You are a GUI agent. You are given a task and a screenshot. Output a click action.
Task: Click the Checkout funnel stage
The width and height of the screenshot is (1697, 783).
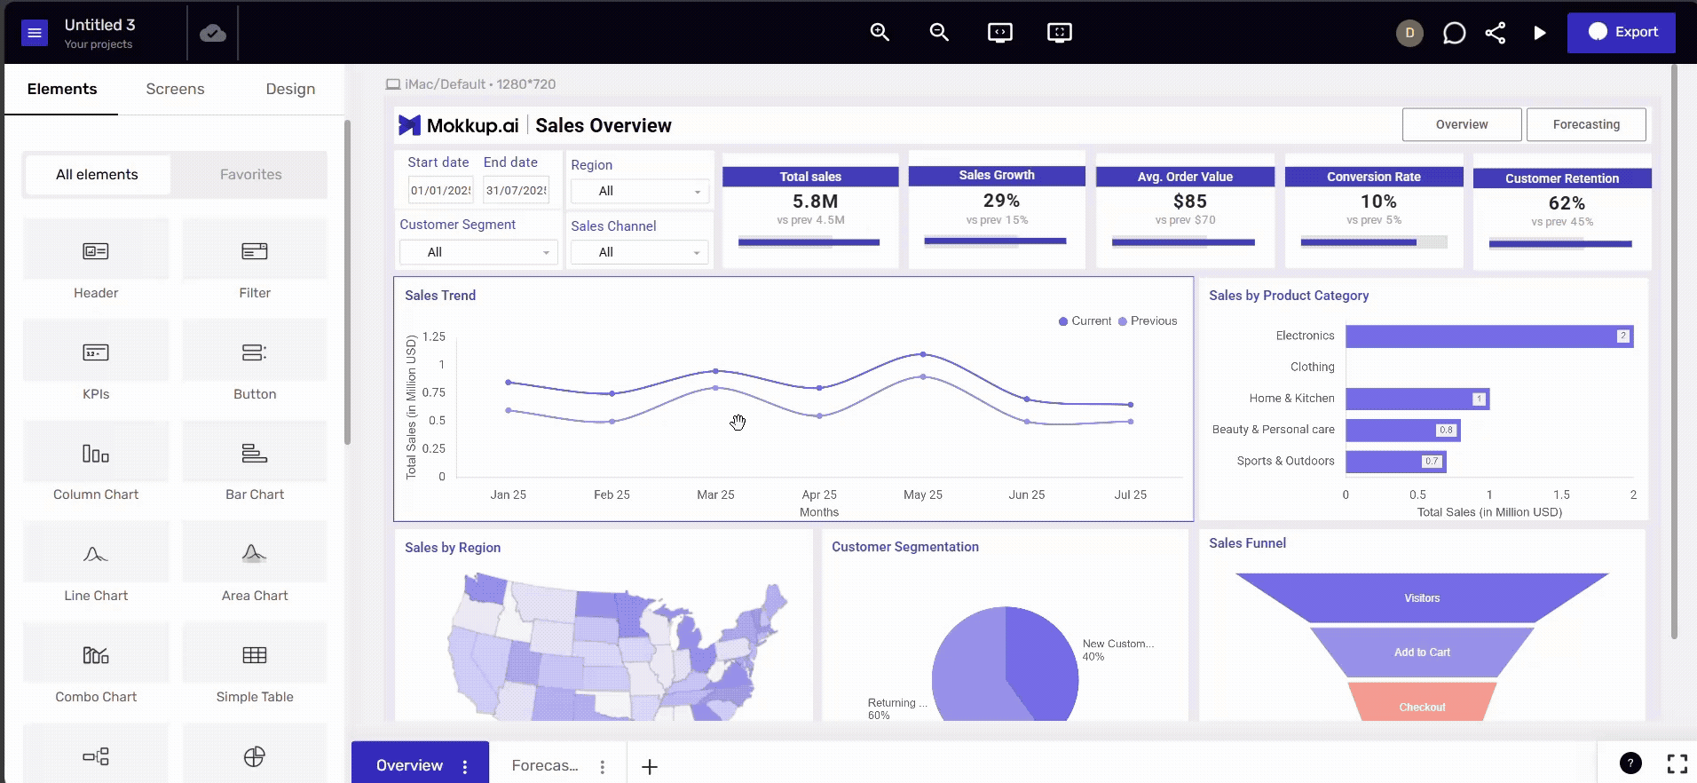pos(1422,702)
